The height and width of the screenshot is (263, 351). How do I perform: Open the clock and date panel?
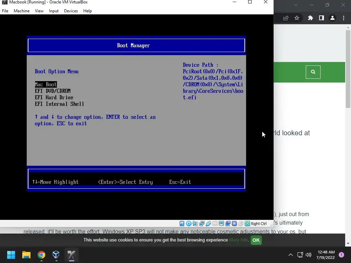point(326,255)
